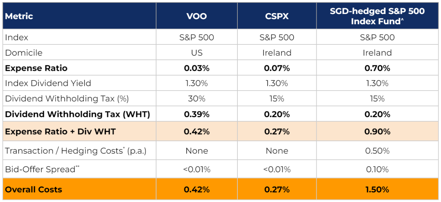Select VOO expense ratio 0.03% cell
The image size is (441, 202).
coord(197,68)
